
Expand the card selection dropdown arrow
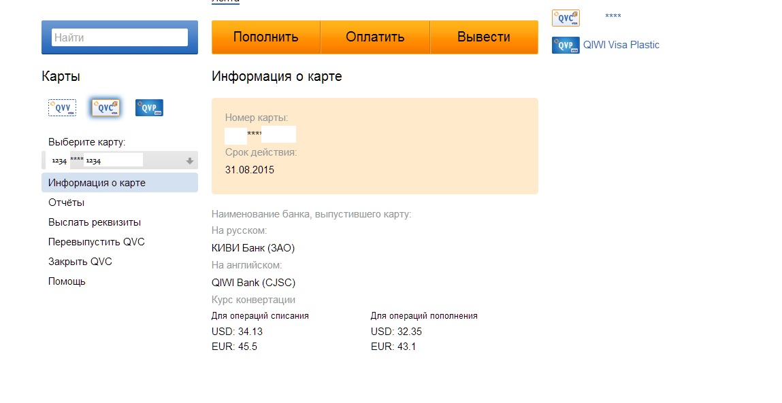point(189,161)
